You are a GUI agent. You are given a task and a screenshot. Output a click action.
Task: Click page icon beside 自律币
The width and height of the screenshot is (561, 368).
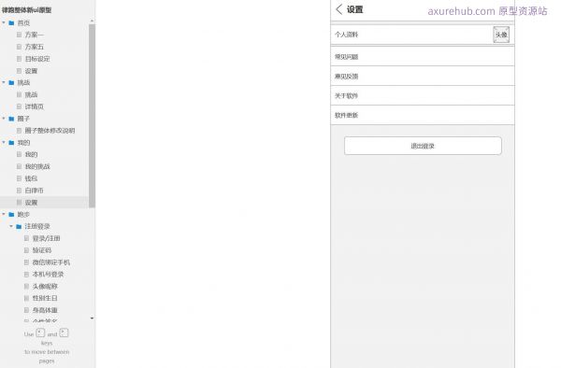[x=20, y=191]
